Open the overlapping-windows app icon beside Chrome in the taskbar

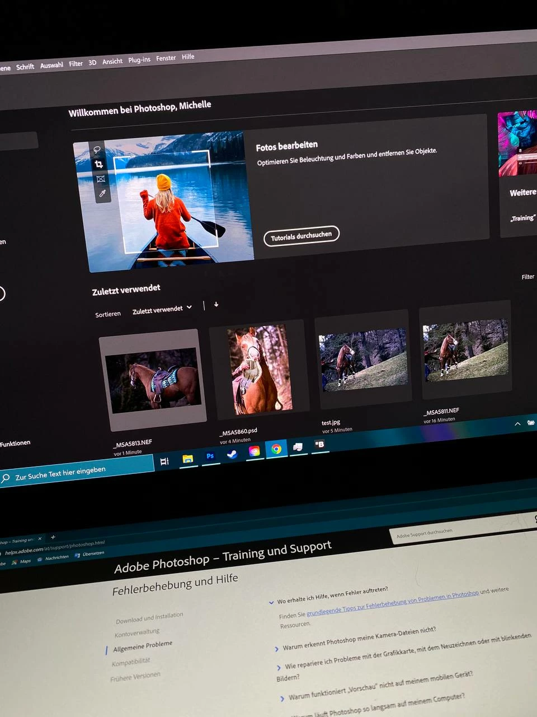[298, 446]
